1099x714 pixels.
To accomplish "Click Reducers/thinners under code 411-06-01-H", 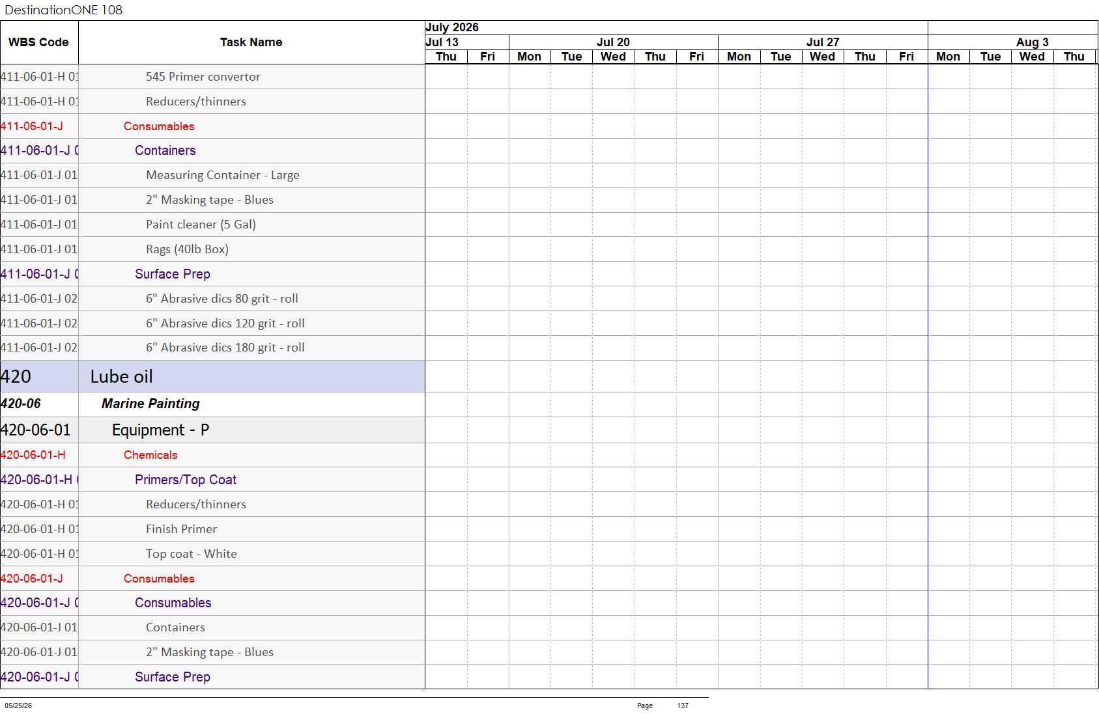I will [x=212, y=102].
